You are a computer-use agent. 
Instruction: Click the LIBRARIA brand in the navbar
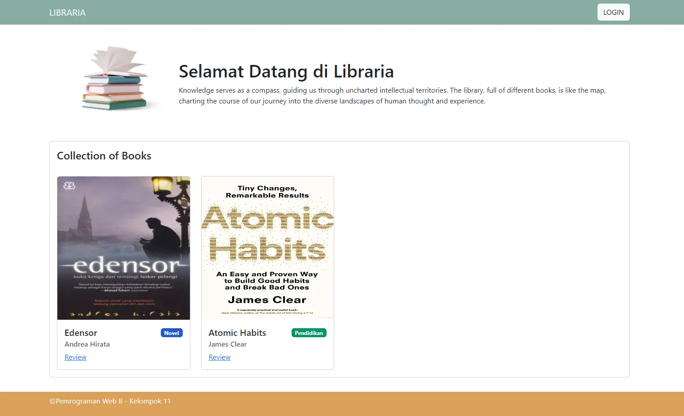(67, 12)
